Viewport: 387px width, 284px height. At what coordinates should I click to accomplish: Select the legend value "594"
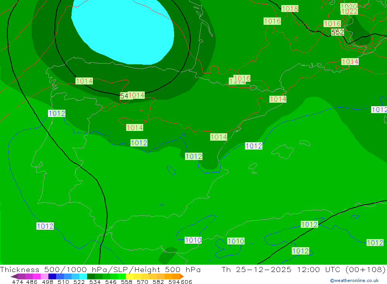pyautogui.click(x=174, y=282)
